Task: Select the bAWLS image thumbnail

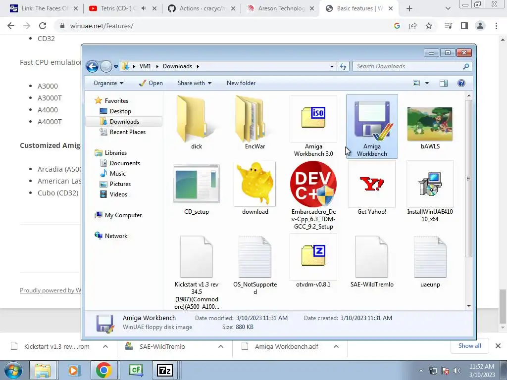Action: (x=430, y=124)
